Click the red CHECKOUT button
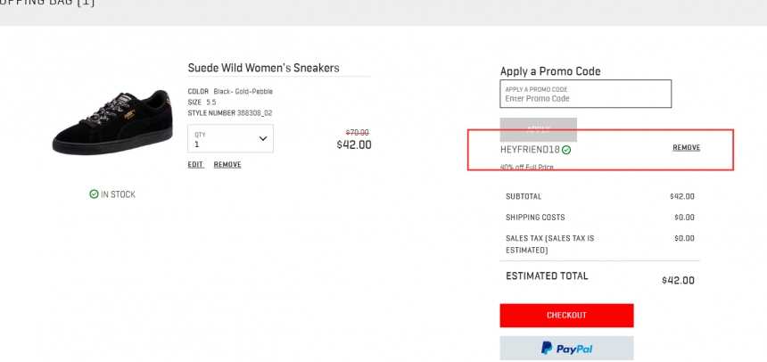 tap(566, 316)
